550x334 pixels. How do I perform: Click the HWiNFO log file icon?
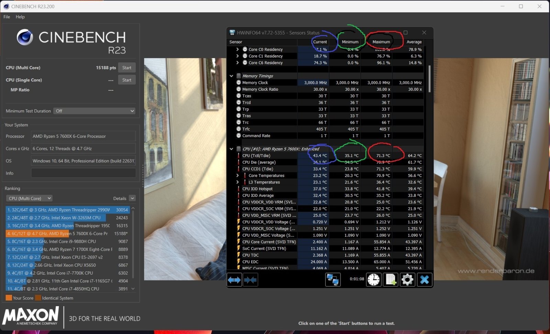pyautogui.click(x=391, y=280)
